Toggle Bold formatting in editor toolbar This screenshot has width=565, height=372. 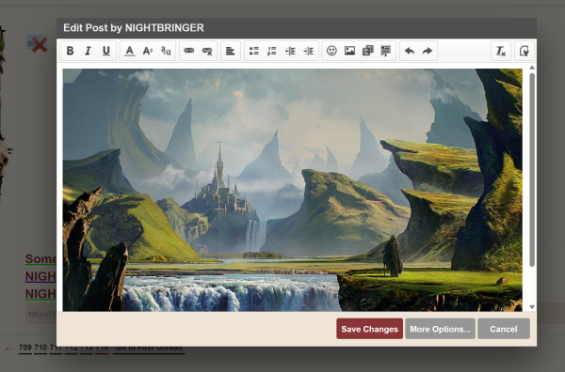pyautogui.click(x=71, y=51)
